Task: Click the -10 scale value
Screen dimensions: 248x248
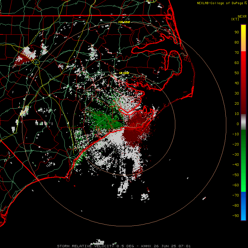Action: coord(236,134)
